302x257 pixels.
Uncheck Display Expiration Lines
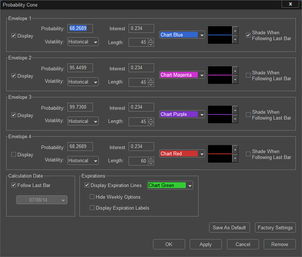tap(87, 185)
